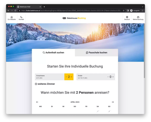Image resolution: width=151 pixels, height=122 pixels.
Task: Go to next month in calendar
Action: tap(112, 102)
